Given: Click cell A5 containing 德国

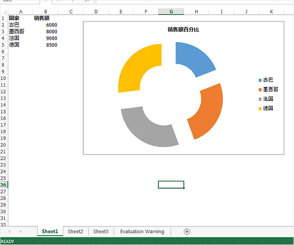Looking at the screenshot, I should 21,45.
